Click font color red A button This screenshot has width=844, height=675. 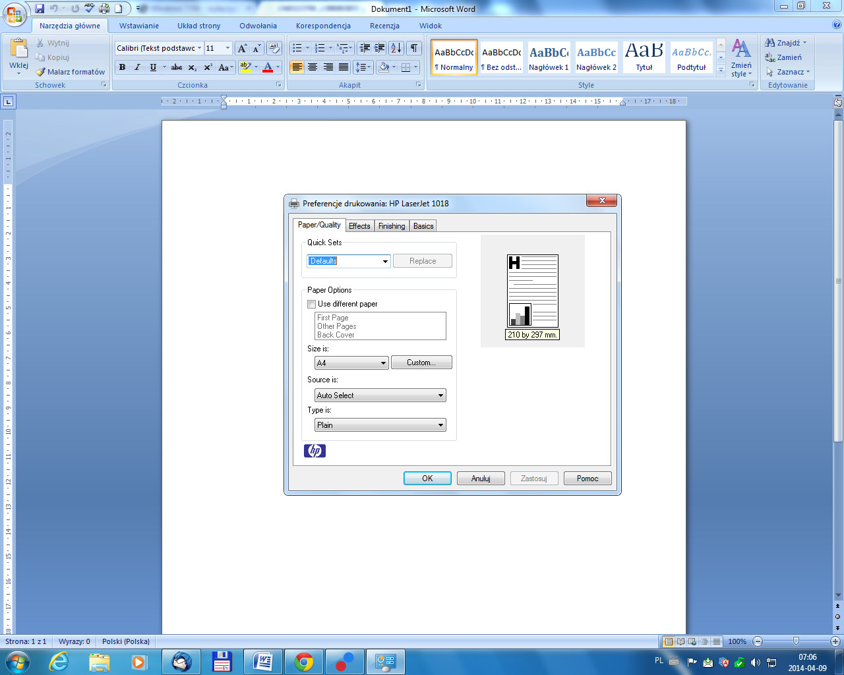coord(268,67)
